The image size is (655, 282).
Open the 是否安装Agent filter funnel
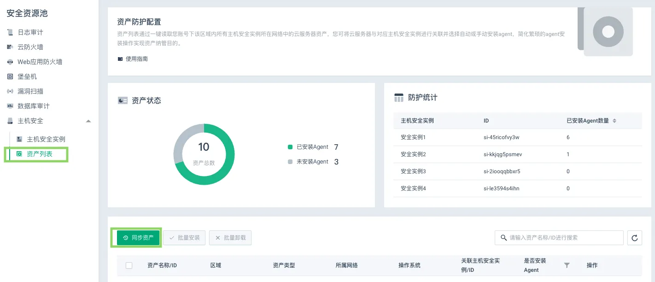[x=567, y=265]
